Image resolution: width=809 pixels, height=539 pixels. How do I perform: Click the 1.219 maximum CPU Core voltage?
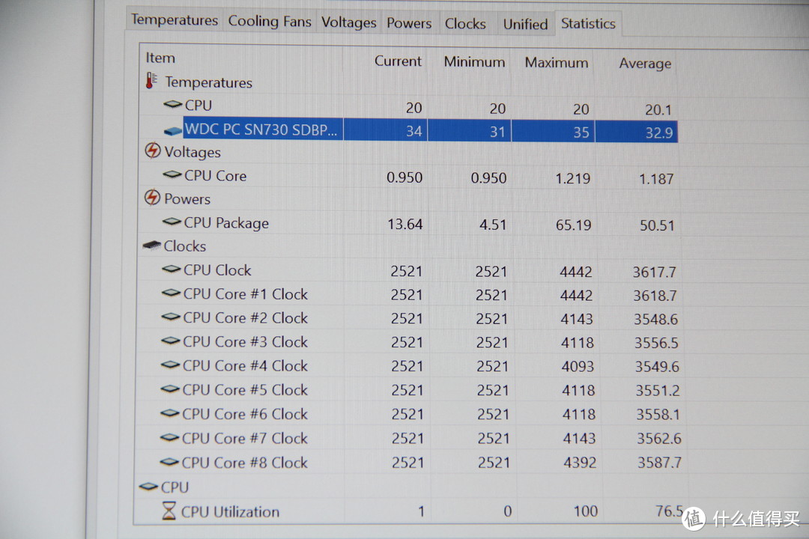573,178
